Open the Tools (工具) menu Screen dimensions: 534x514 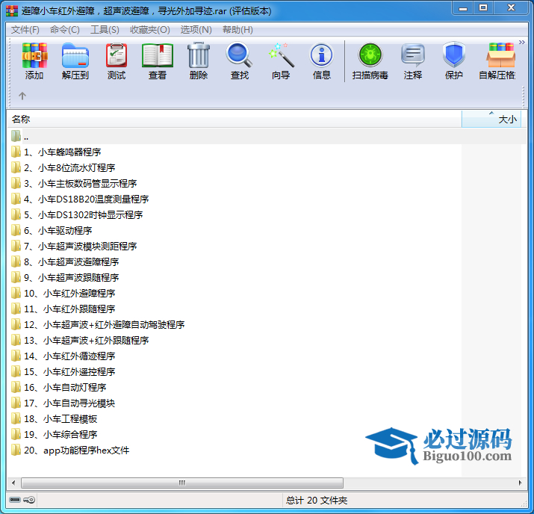(105, 30)
